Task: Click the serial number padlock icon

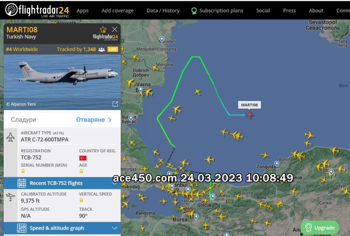Action: click(23, 171)
